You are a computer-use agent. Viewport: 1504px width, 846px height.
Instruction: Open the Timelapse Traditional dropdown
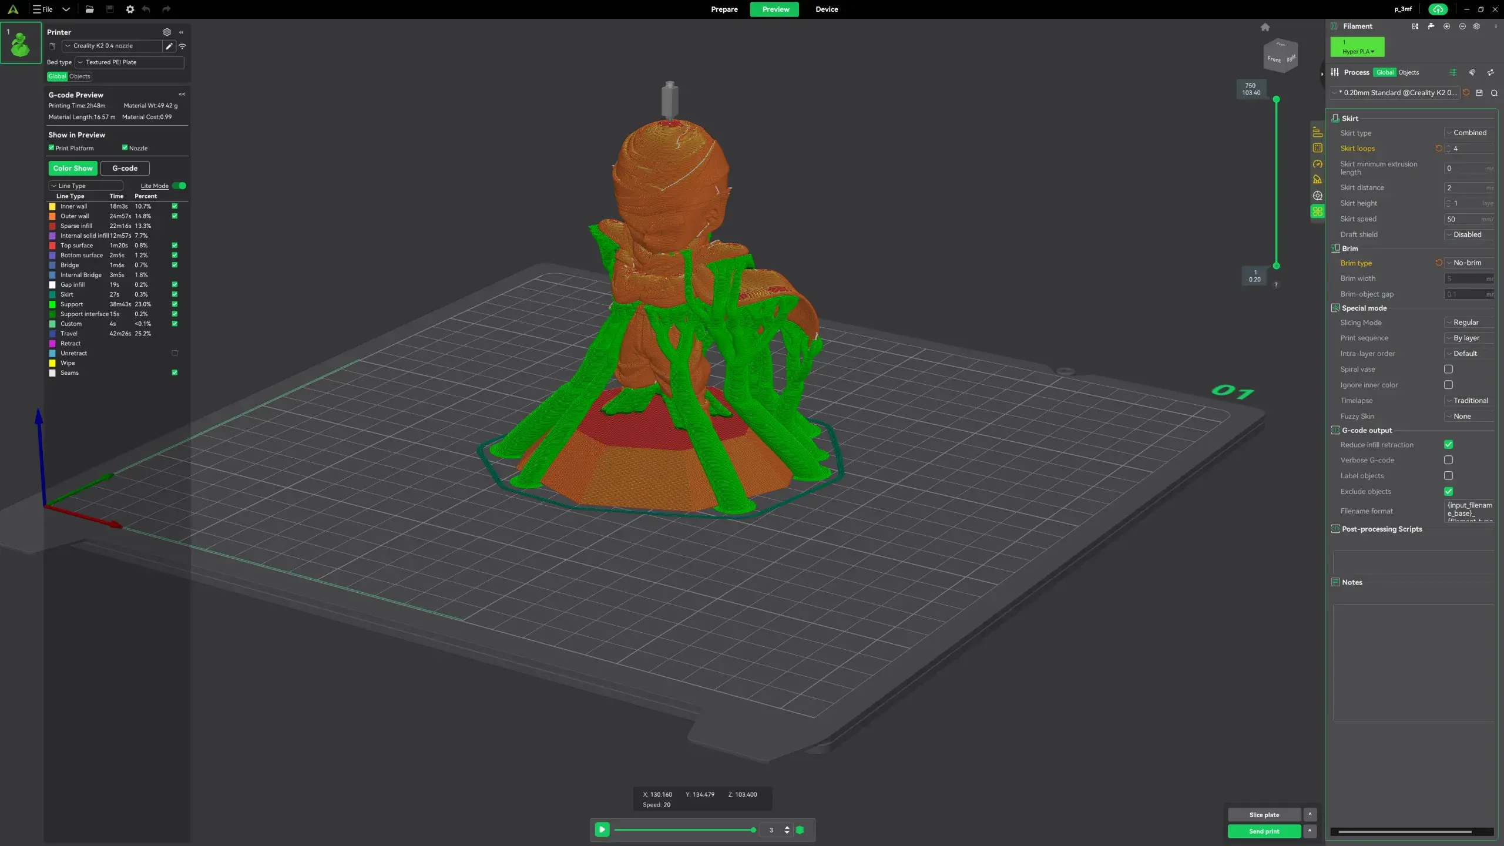[x=1469, y=401]
